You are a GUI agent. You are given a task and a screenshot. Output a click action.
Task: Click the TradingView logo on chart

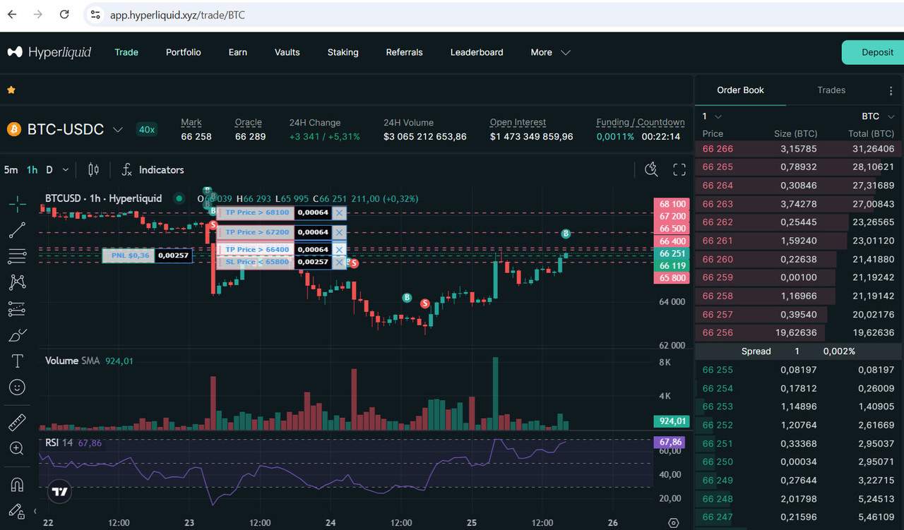click(x=60, y=492)
